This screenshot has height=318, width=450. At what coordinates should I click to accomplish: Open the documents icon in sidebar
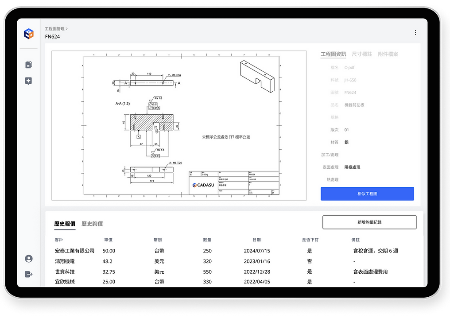(28, 65)
